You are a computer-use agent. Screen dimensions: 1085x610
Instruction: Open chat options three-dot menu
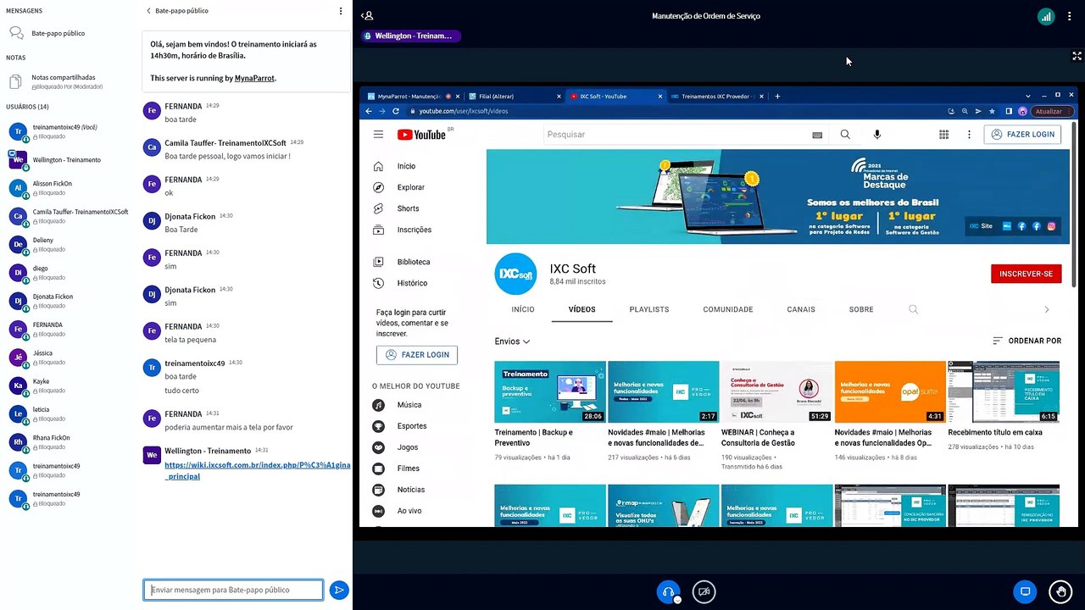coord(341,11)
